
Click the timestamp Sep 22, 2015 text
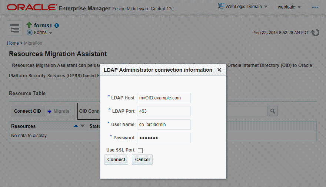281,33
